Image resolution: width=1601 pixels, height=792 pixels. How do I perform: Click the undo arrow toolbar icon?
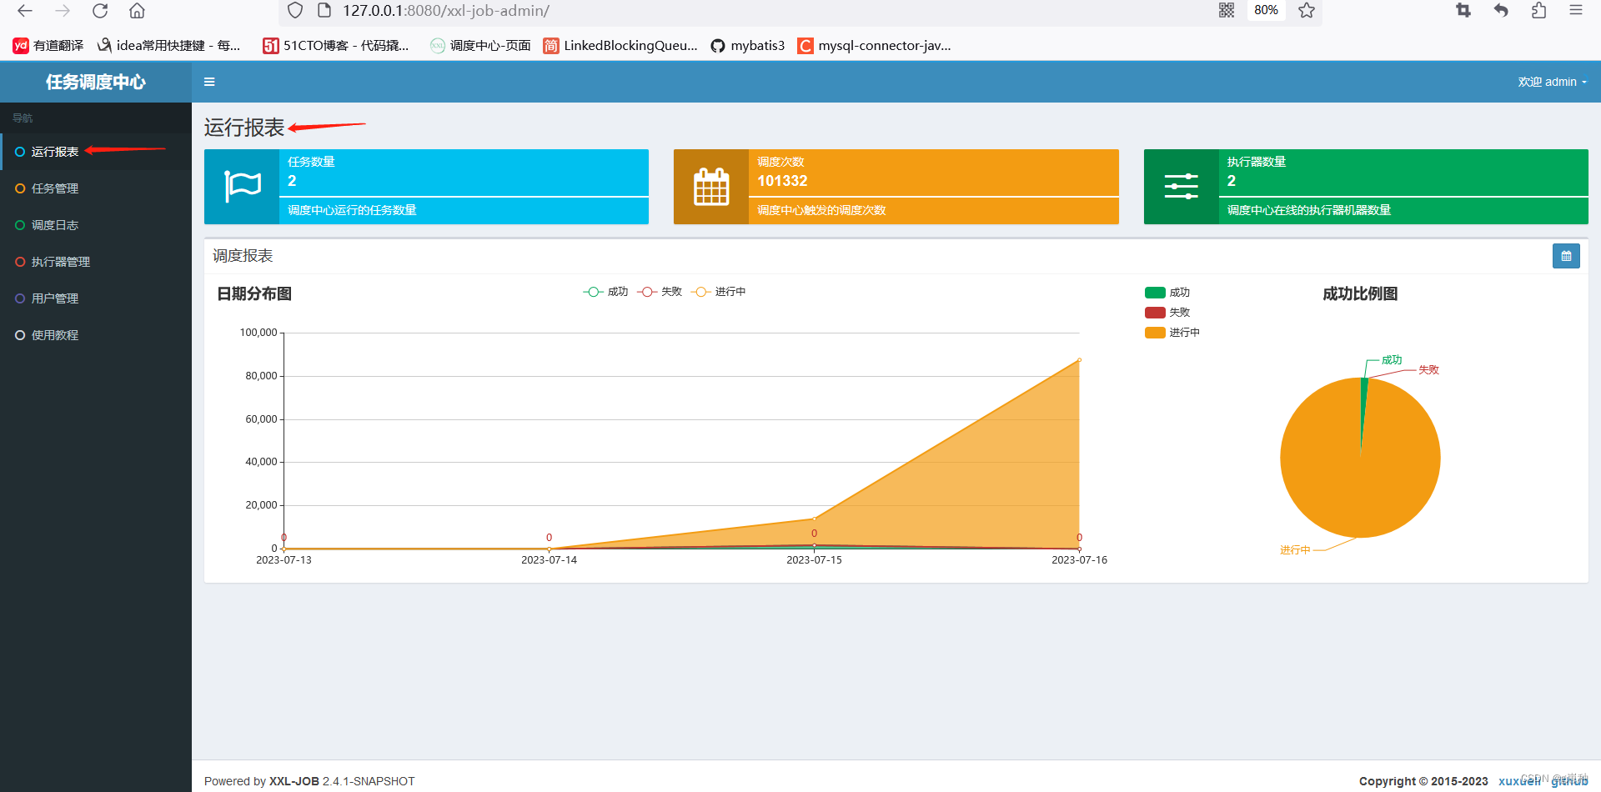click(x=1501, y=10)
